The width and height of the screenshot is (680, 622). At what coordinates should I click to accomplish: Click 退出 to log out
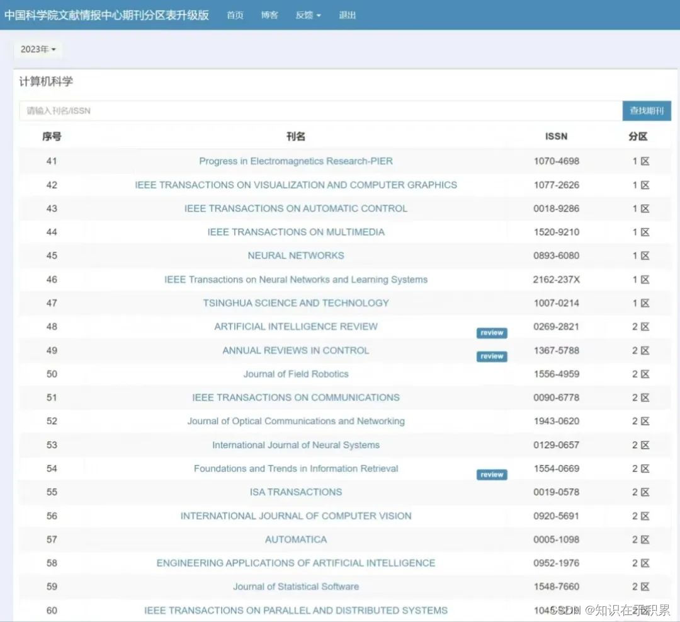[x=347, y=15]
